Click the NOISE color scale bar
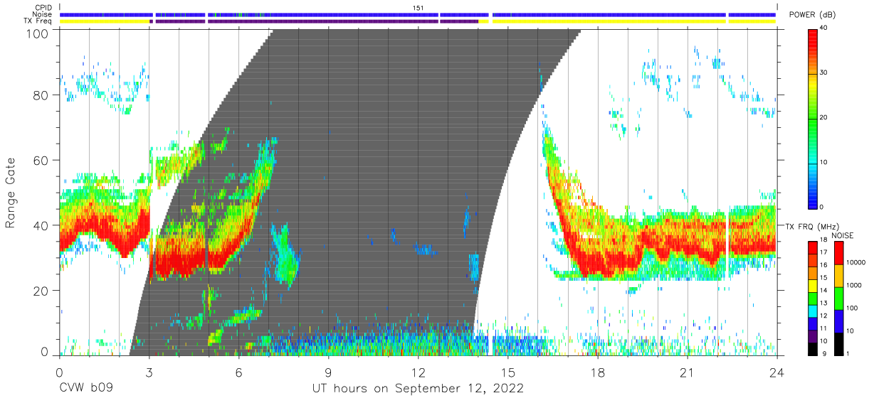874x403 pixels. pos(839,298)
